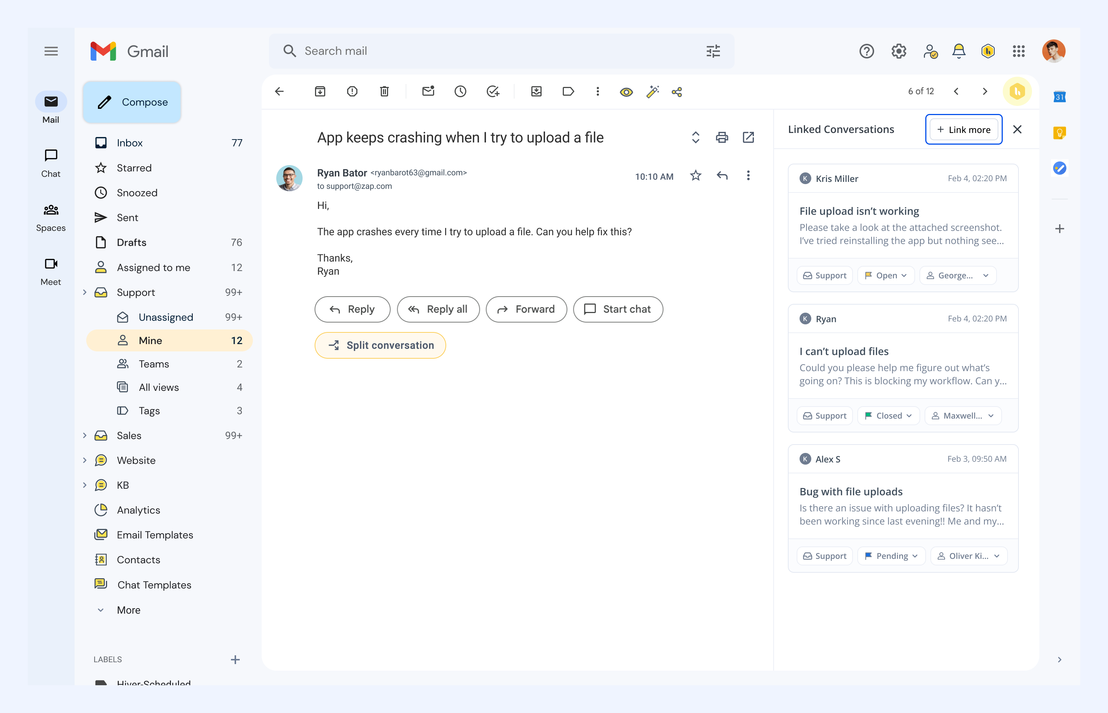Click the Hiver hexagon icon in the top bar
This screenshot has width=1108, height=713.
(988, 51)
